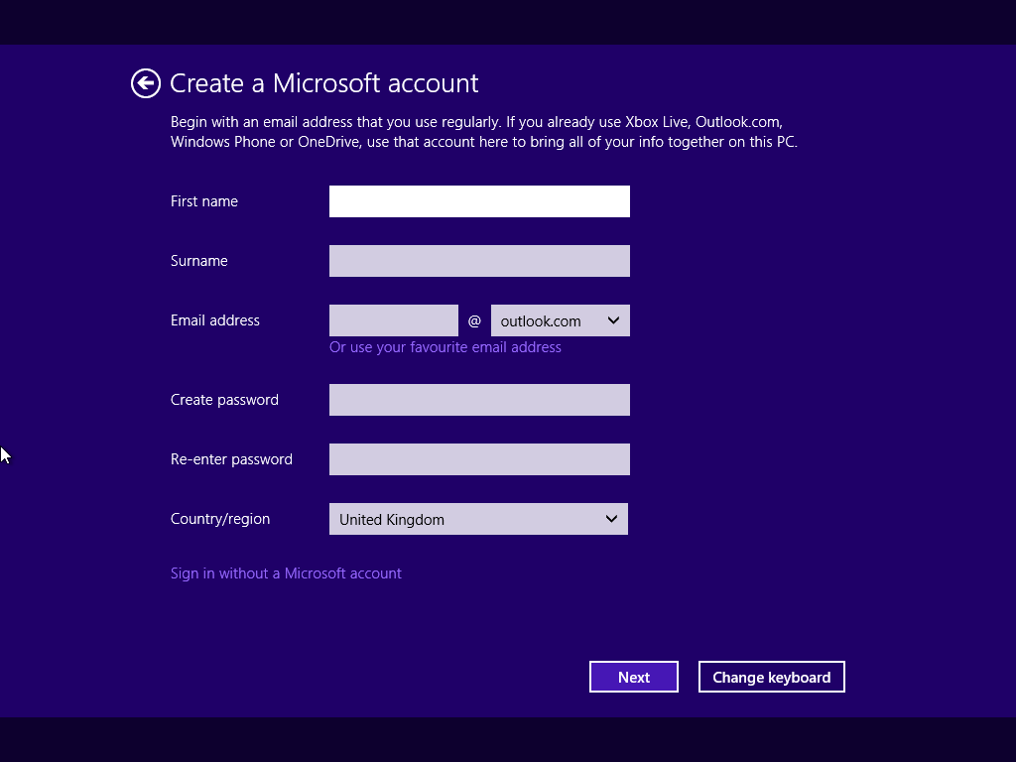Click the 'First name' label

204,201
